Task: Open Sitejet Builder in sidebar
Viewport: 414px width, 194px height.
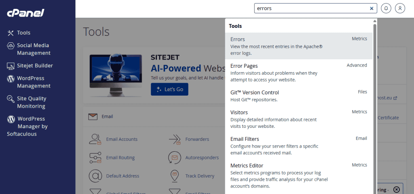Action: (x=35, y=66)
